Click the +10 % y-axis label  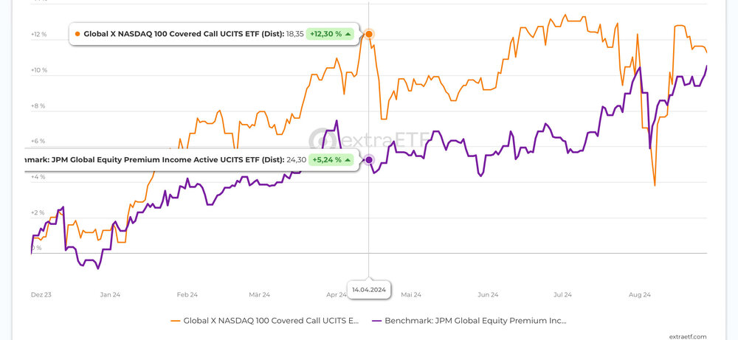pyautogui.click(x=38, y=71)
